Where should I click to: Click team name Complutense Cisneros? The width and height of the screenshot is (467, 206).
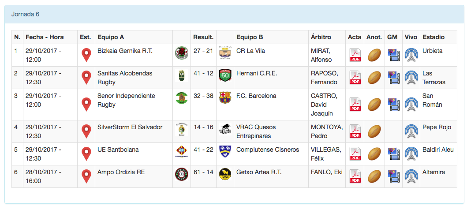click(268, 150)
